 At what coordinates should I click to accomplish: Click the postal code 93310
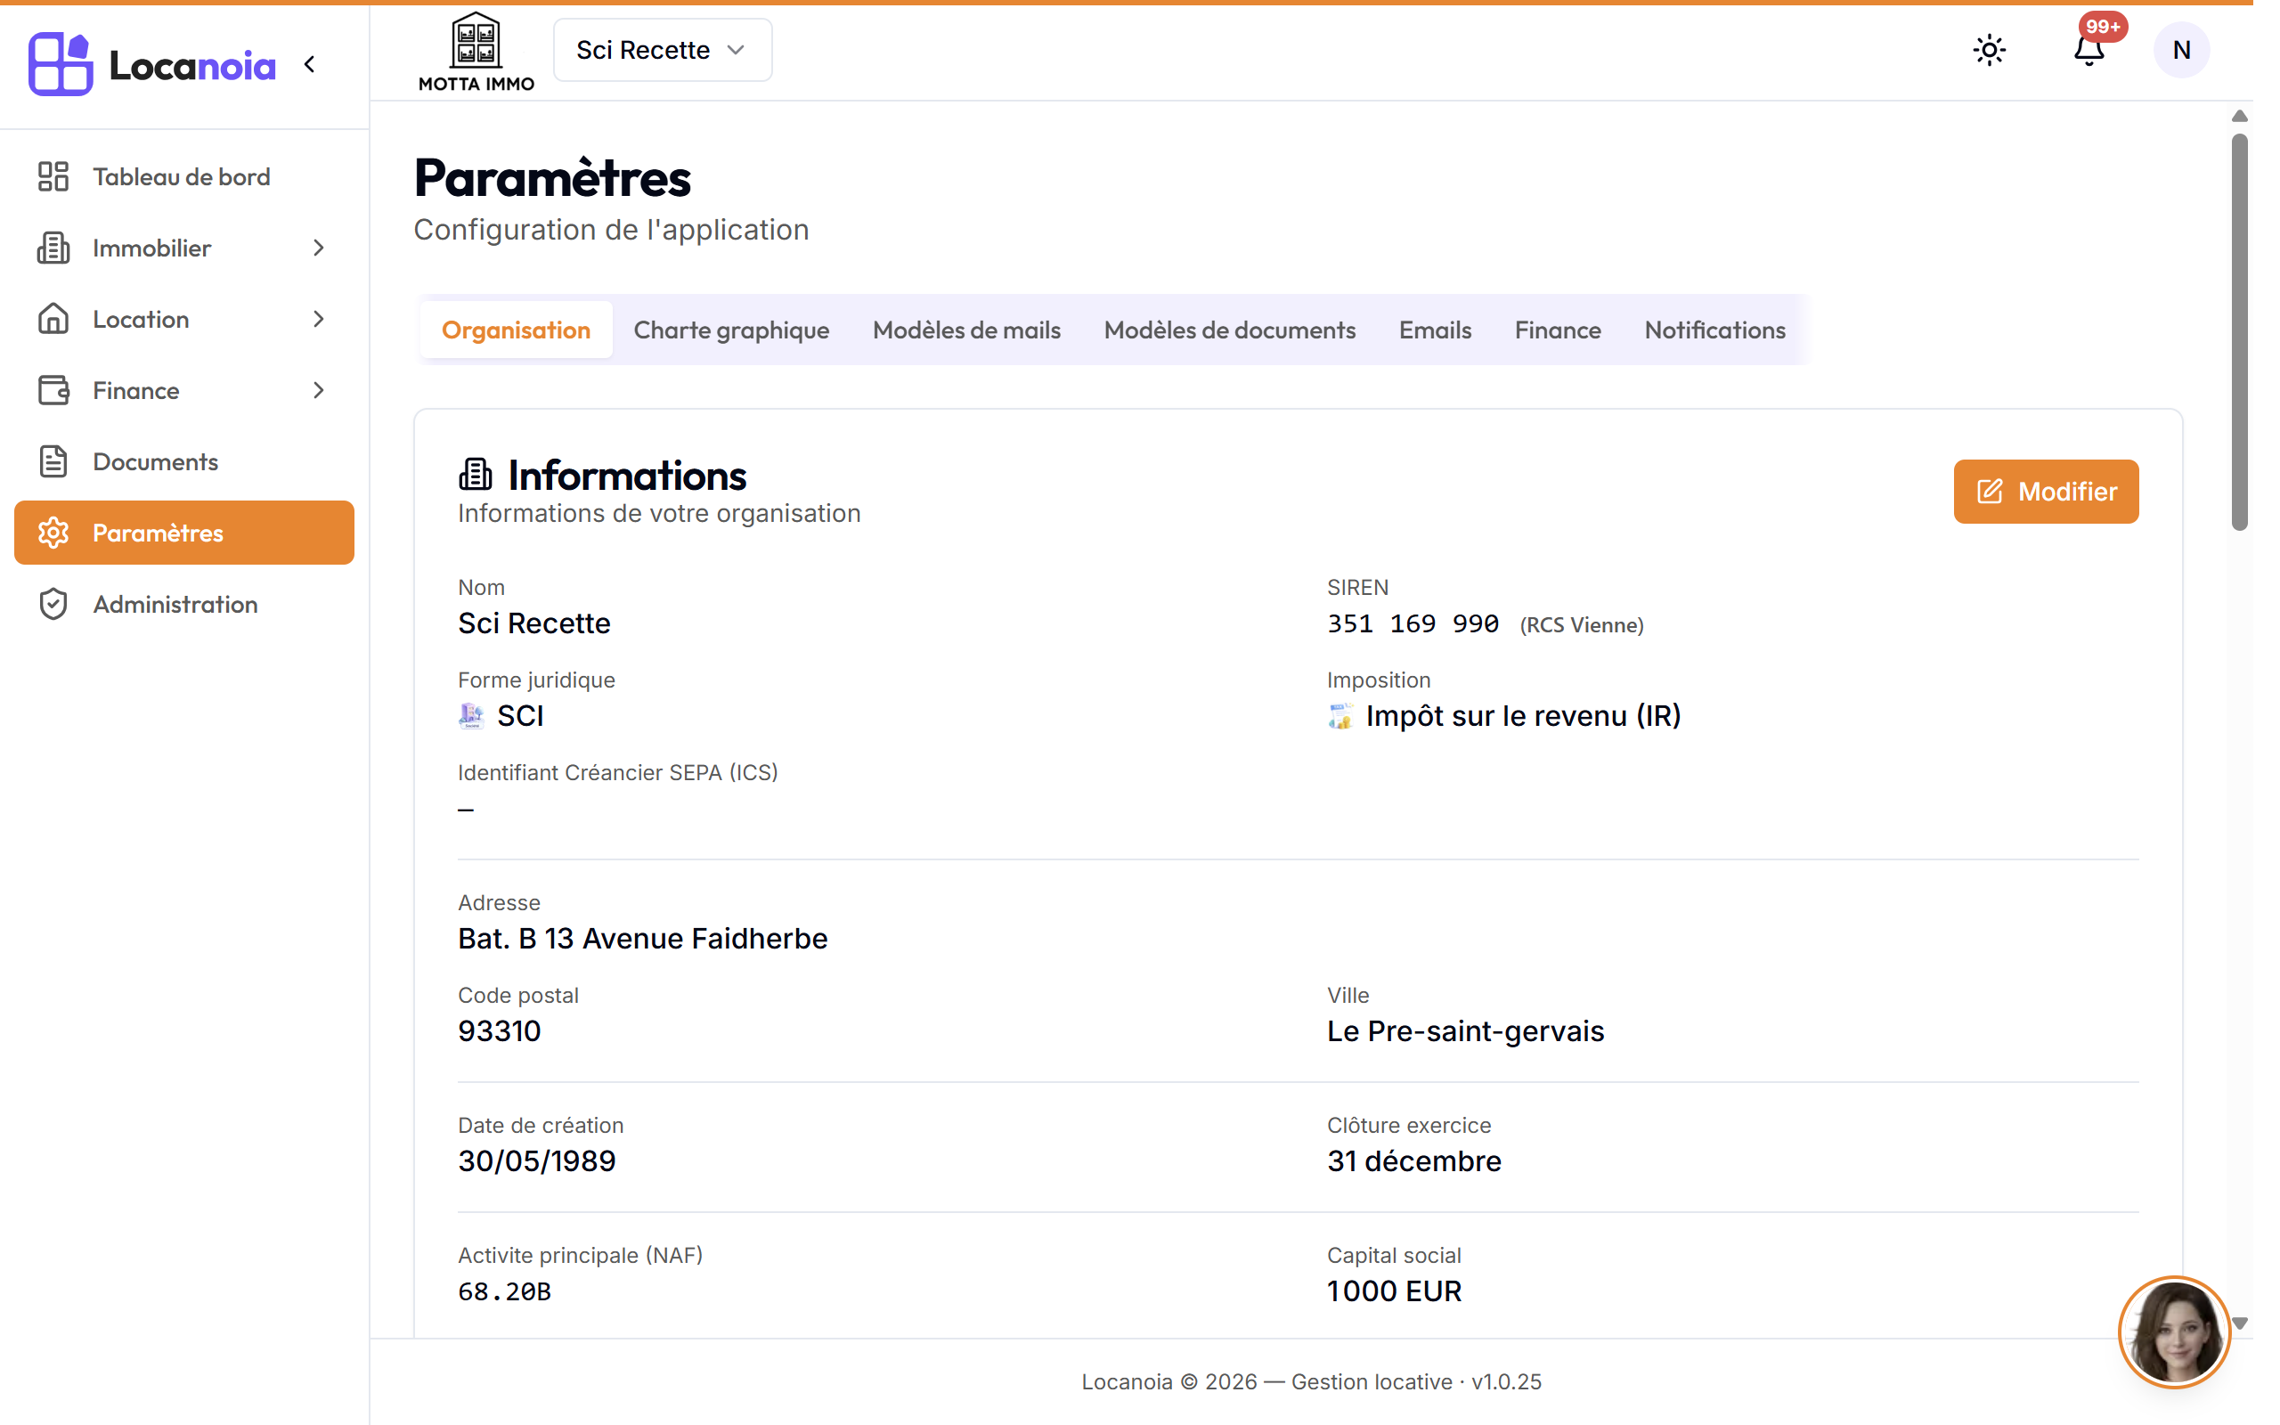click(500, 1031)
